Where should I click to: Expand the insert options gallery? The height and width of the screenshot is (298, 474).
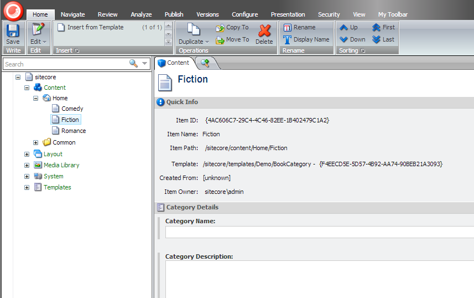point(169,42)
